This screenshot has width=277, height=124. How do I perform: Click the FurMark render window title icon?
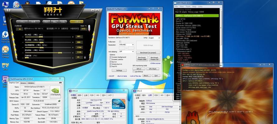pos(183,65)
